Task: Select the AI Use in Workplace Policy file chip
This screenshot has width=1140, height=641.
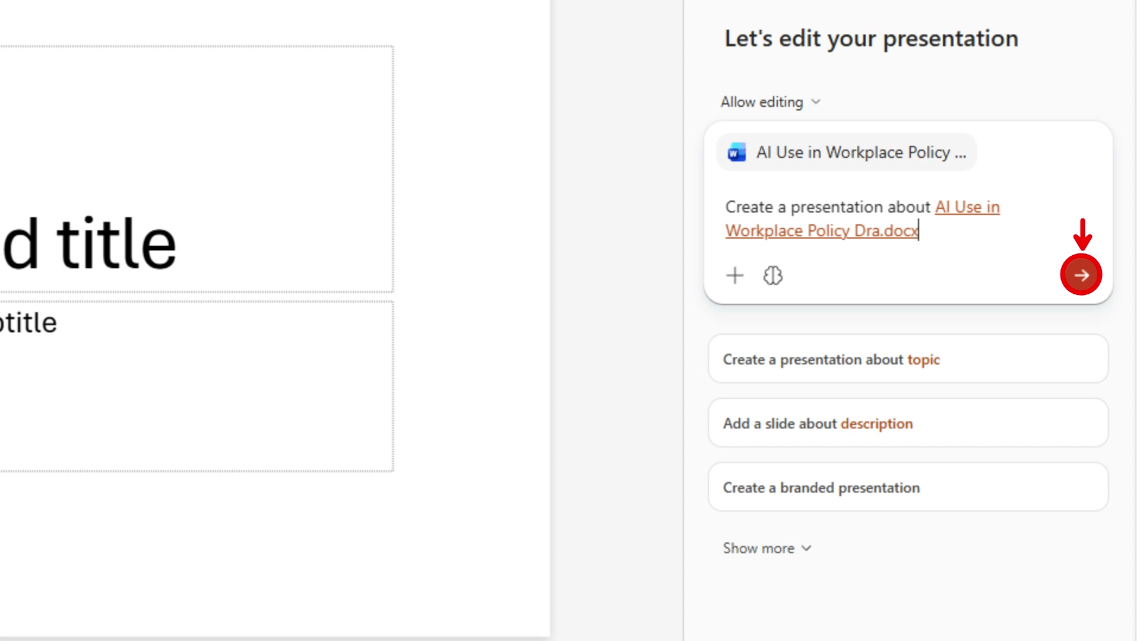Action: [x=846, y=153]
